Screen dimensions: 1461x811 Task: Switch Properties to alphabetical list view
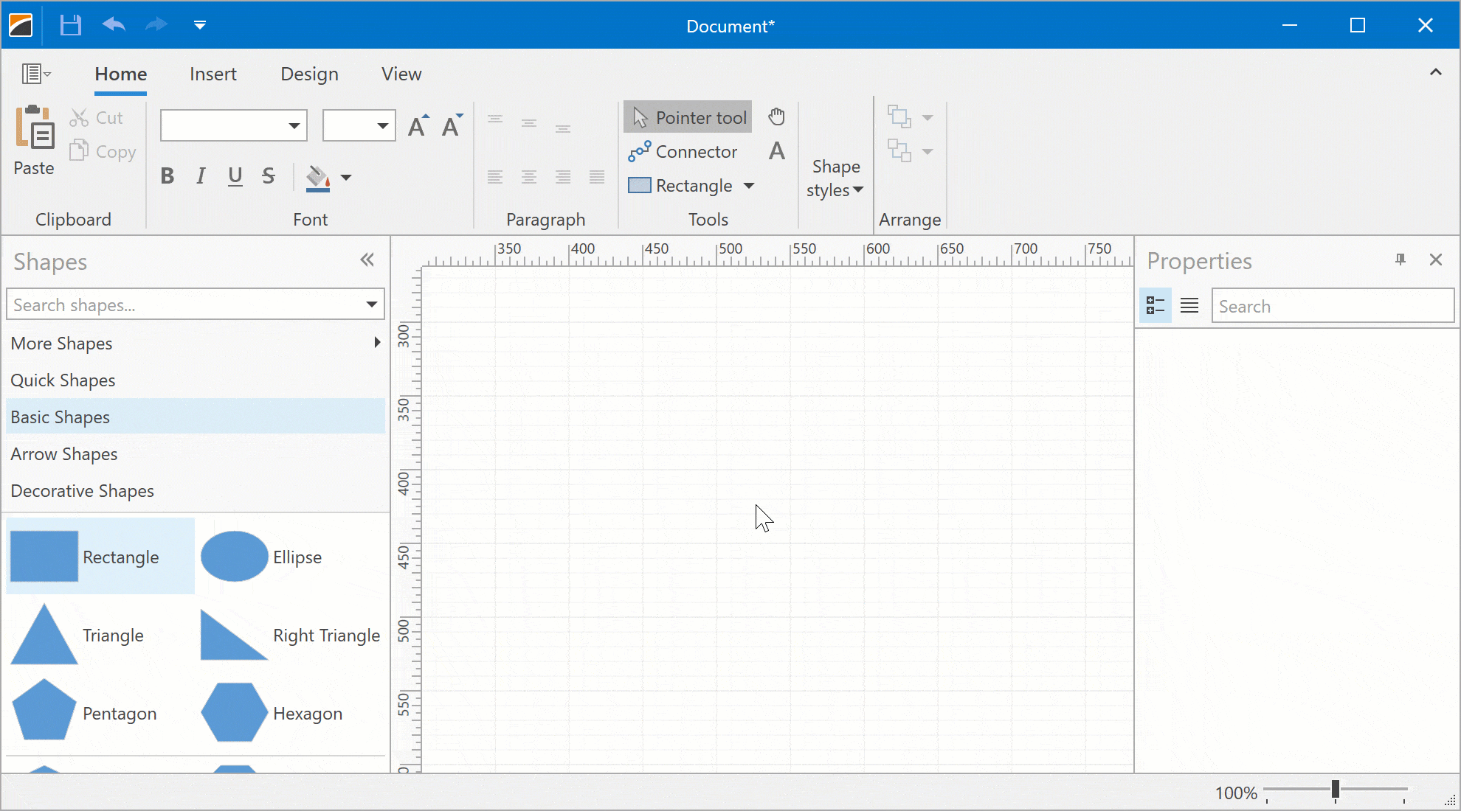click(1189, 304)
